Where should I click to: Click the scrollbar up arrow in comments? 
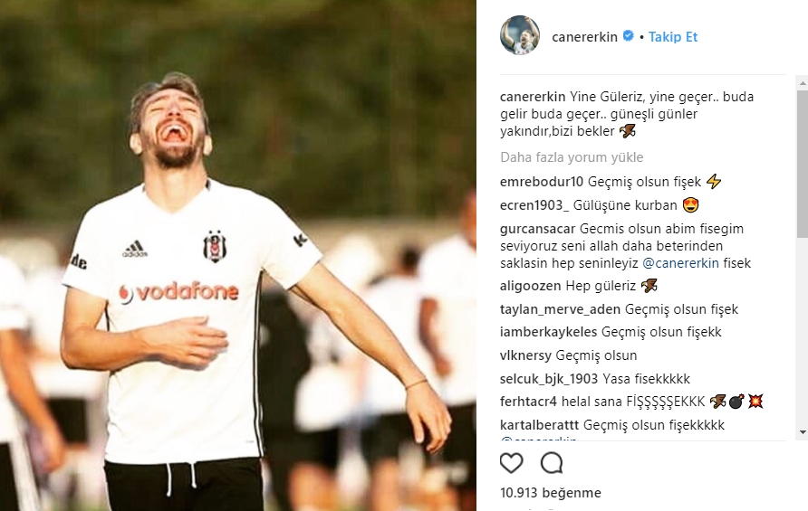[803, 83]
